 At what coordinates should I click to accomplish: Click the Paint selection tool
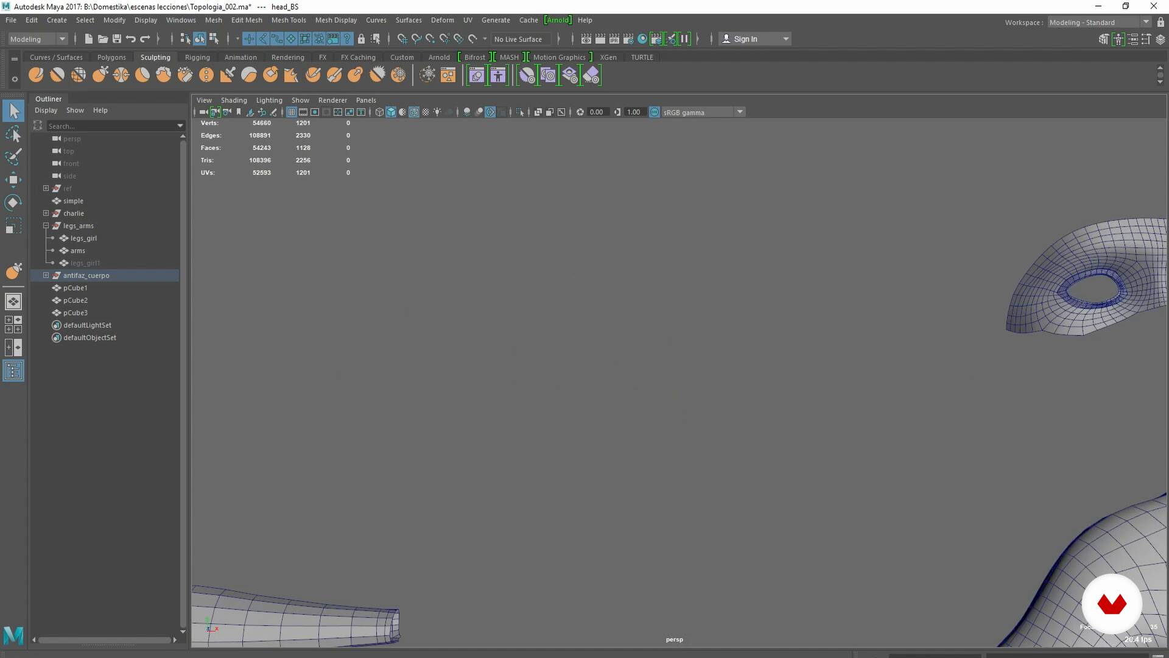click(13, 157)
